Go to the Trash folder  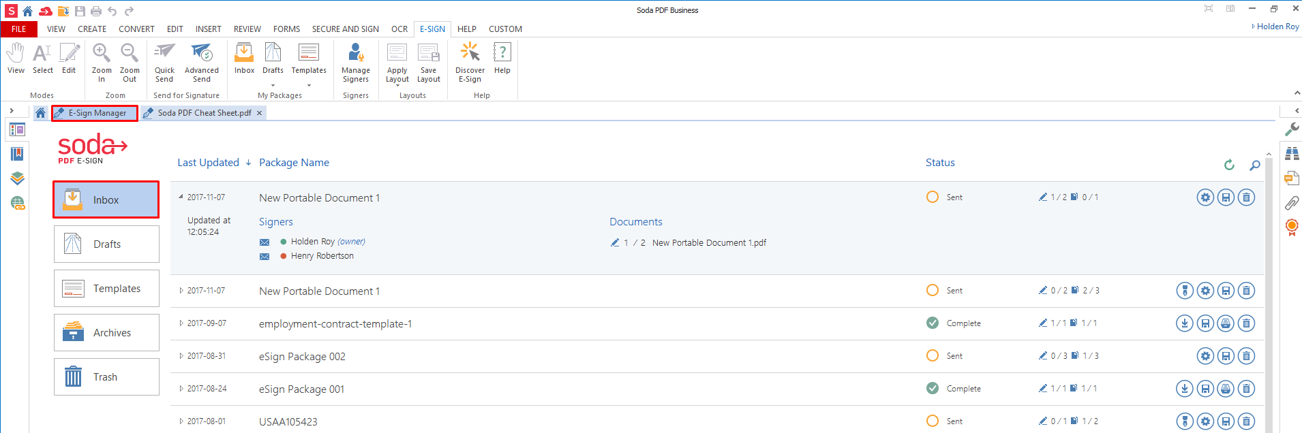point(106,377)
